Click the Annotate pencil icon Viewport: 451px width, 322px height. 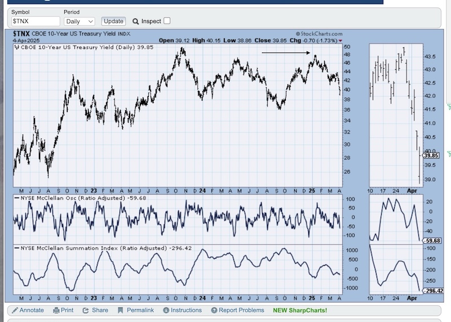15,310
